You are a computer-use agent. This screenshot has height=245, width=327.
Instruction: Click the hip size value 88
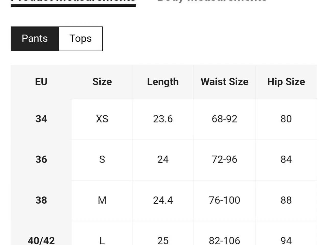tap(286, 201)
